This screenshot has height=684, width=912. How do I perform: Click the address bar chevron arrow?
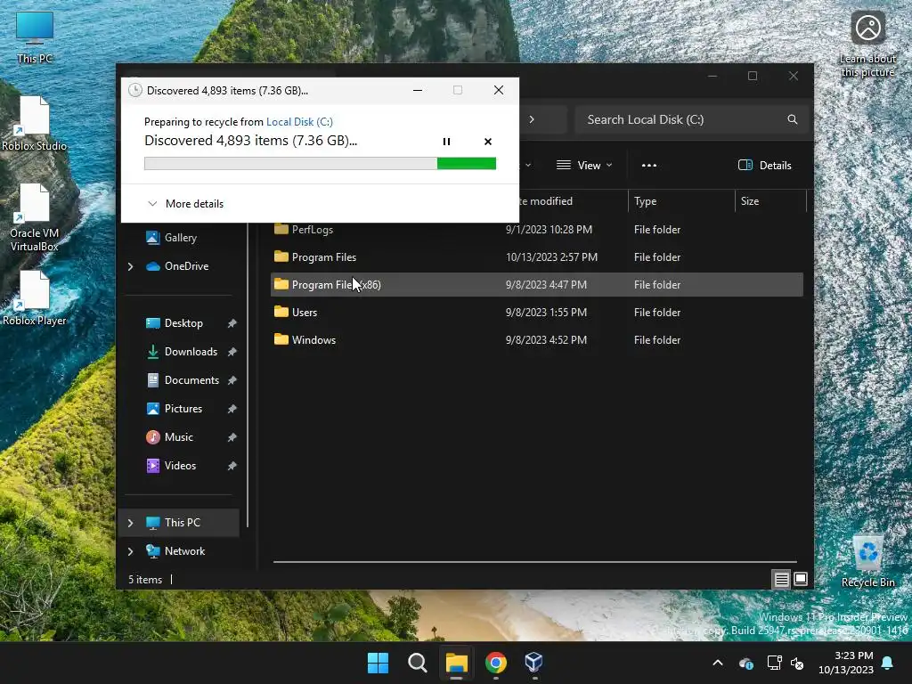click(532, 119)
